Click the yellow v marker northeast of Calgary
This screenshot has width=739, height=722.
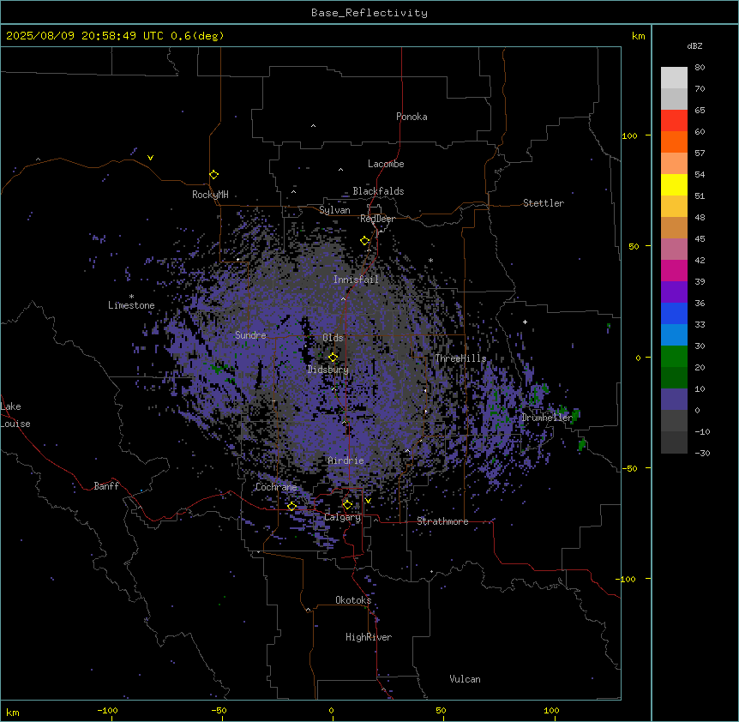coord(368,501)
